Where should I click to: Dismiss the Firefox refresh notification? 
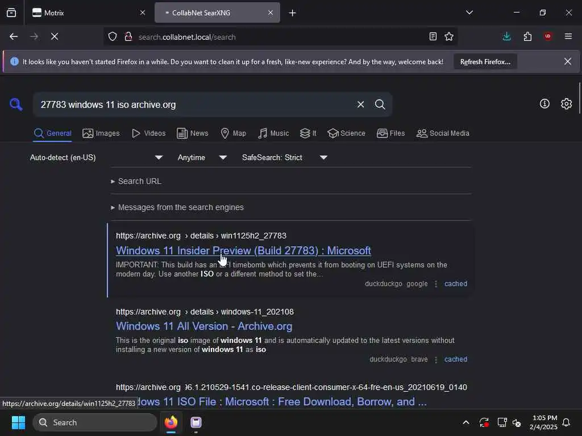click(x=568, y=61)
